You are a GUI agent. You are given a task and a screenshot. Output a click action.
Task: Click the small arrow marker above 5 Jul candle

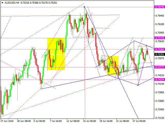(33, 49)
